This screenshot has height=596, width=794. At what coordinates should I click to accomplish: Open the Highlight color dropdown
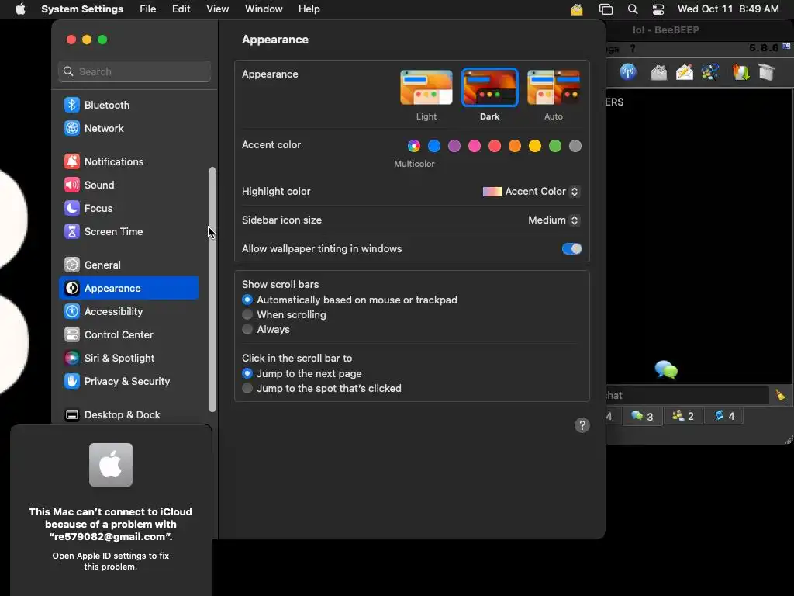coord(531,192)
